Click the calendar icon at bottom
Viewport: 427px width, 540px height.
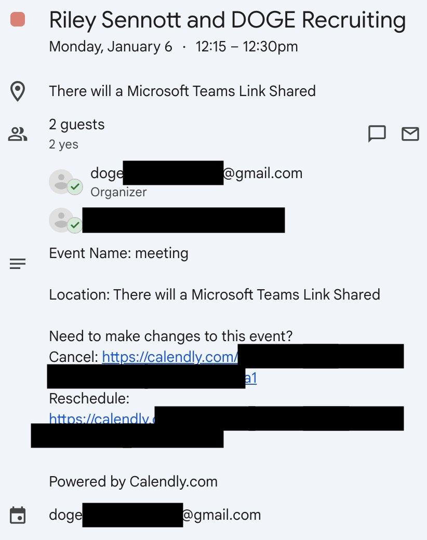pyautogui.click(x=18, y=516)
